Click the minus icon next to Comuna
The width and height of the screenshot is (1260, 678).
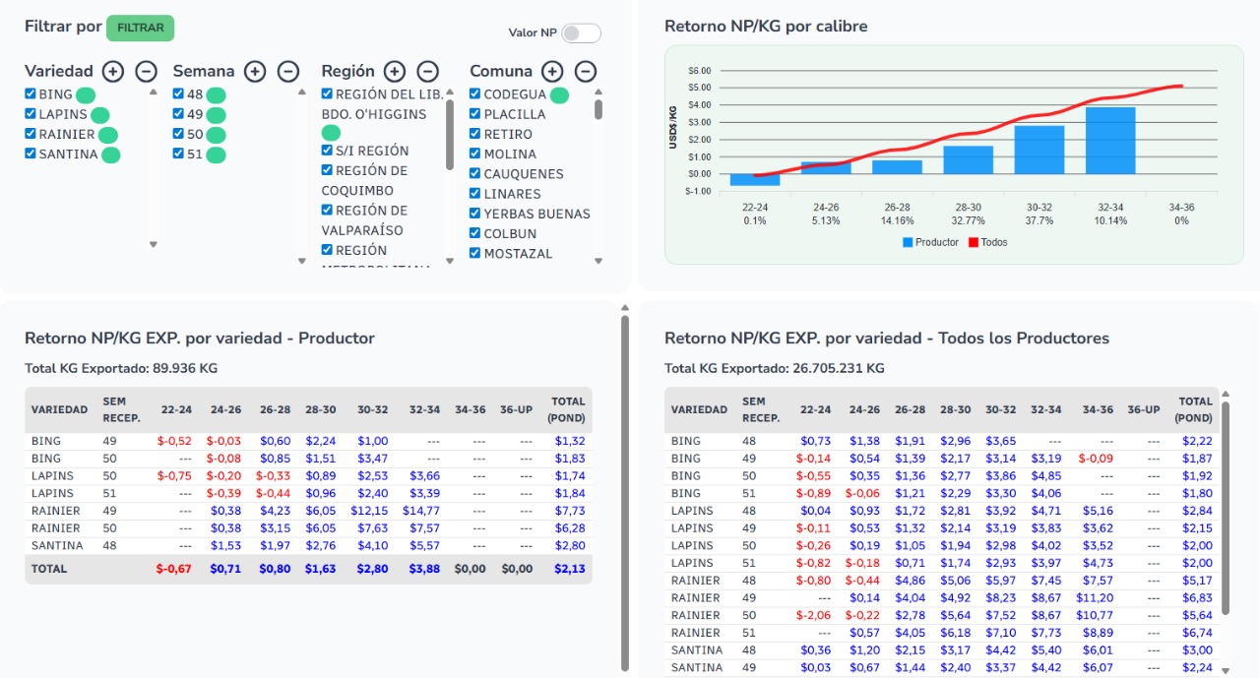coord(586,71)
